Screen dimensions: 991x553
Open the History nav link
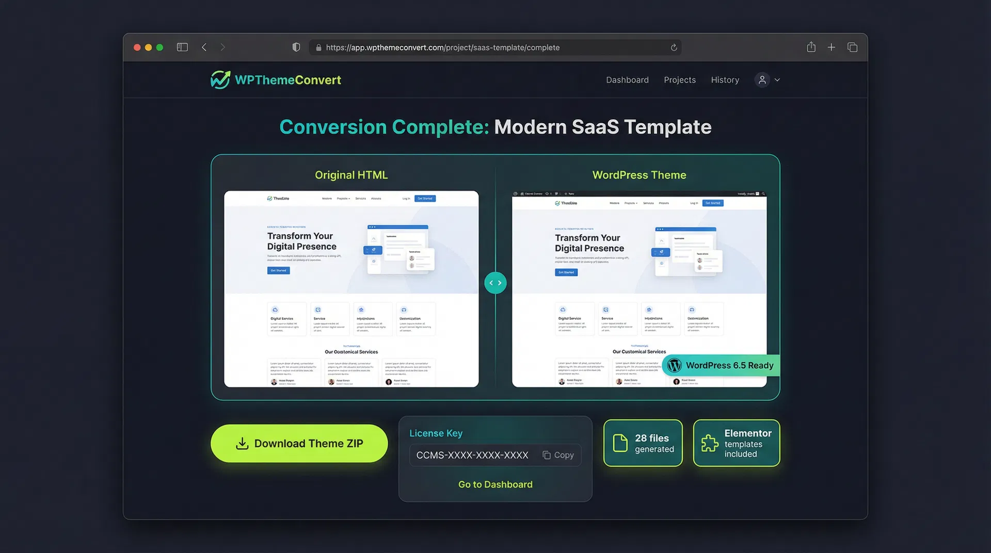pyautogui.click(x=725, y=80)
